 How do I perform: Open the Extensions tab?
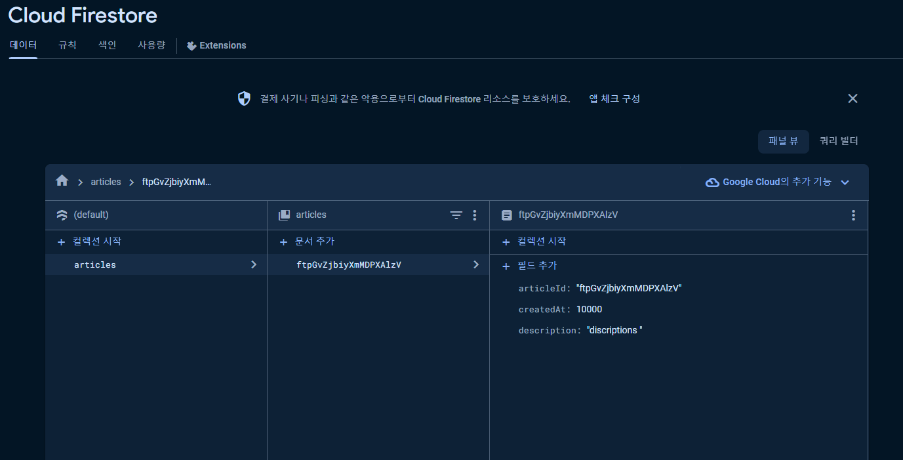(216, 45)
